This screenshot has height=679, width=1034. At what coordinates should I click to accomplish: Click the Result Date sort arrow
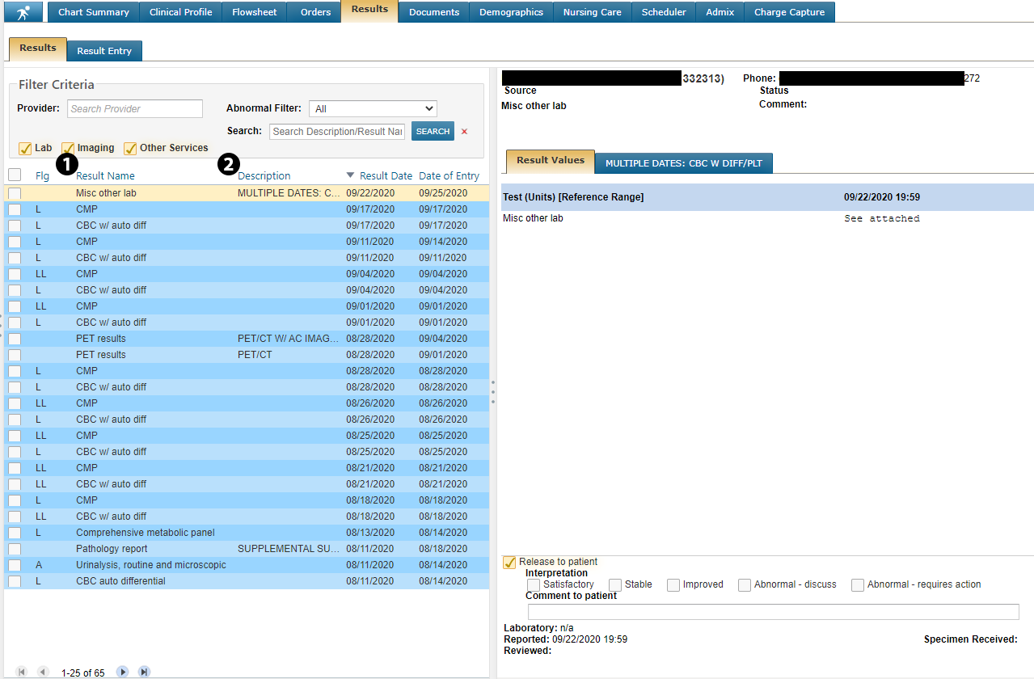350,175
